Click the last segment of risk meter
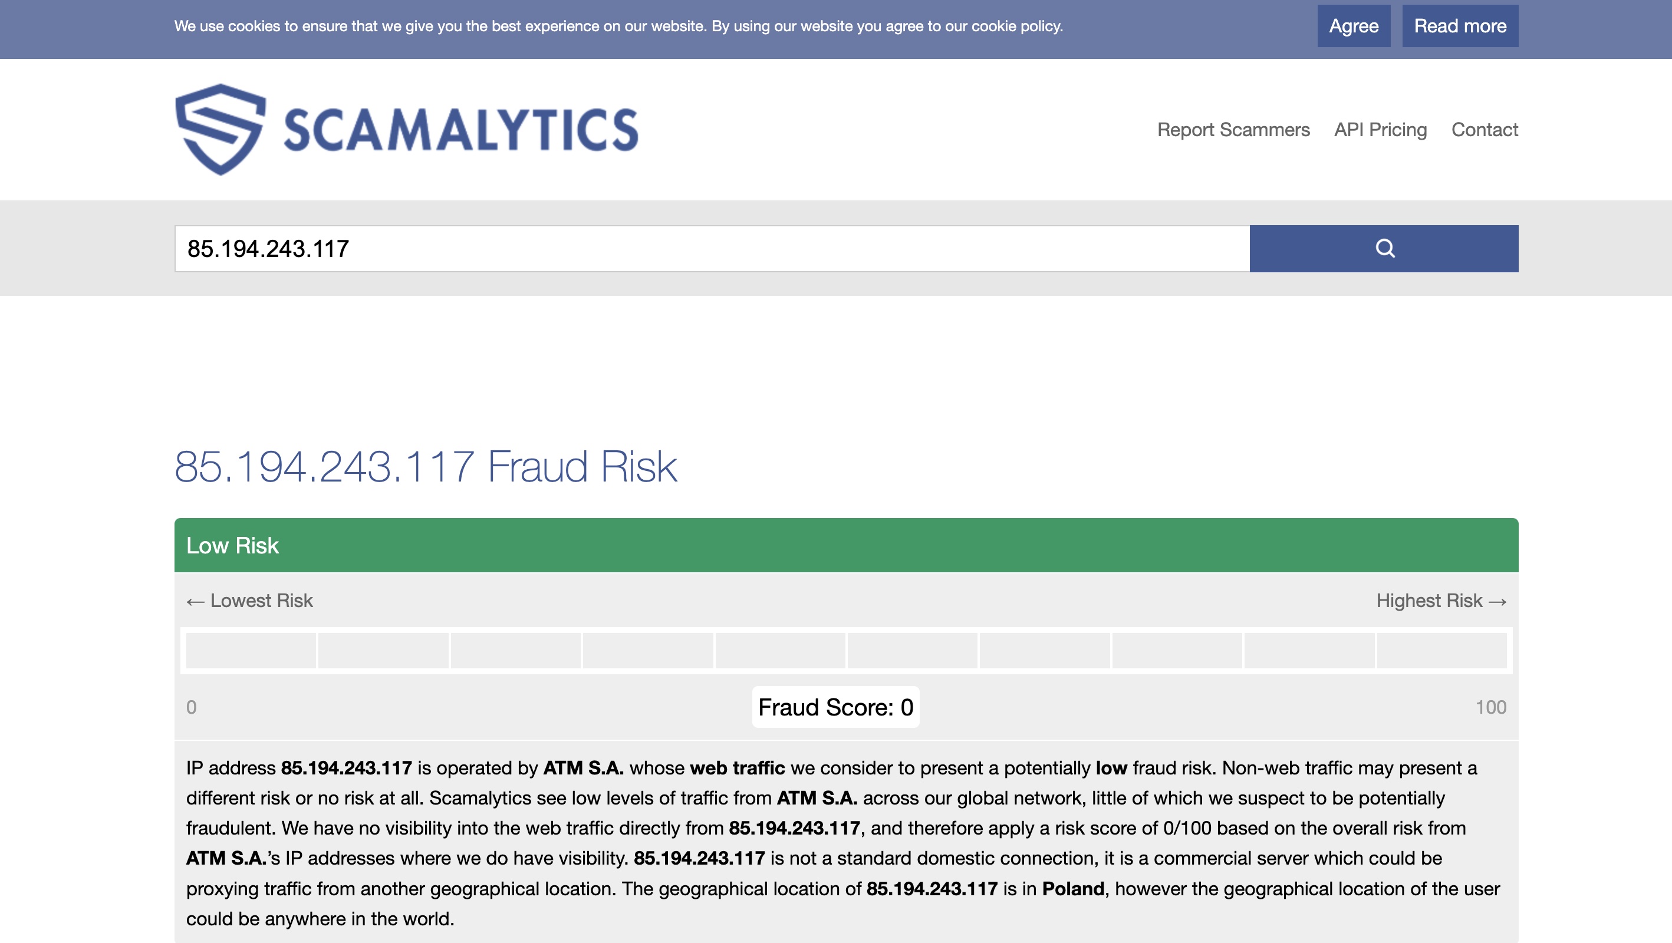1672x943 pixels. pos(1441,650)
